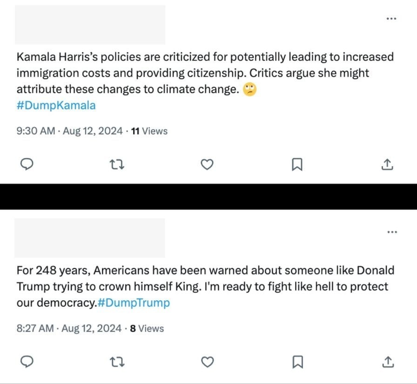Open the 8:27 AM Aug 12 timestamp

(x=69, y=329)
